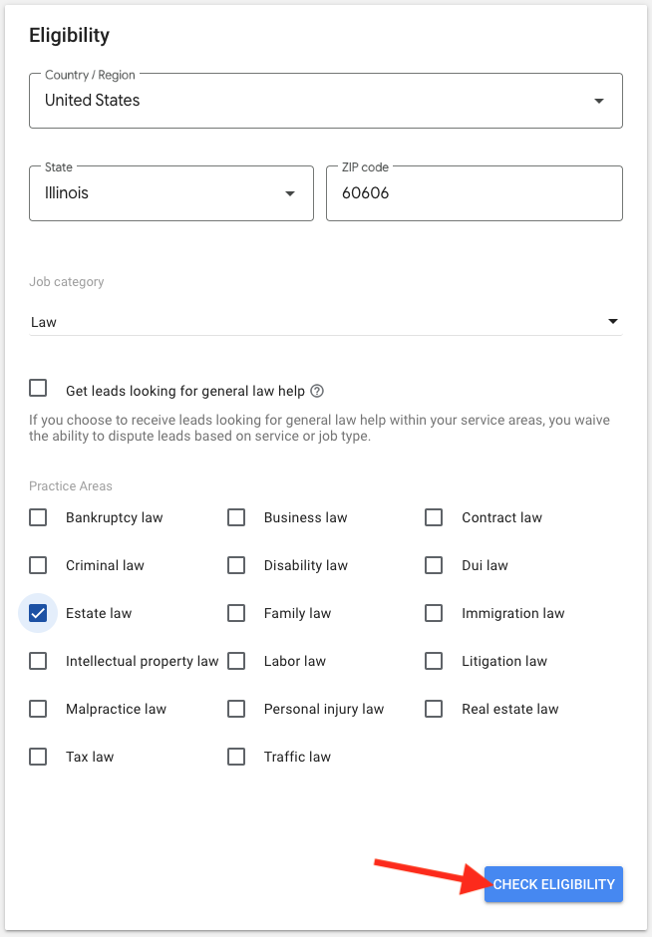652x937 pixels.
Task: Click the Country / Region dropdown arrow icon
Action: 599,101
